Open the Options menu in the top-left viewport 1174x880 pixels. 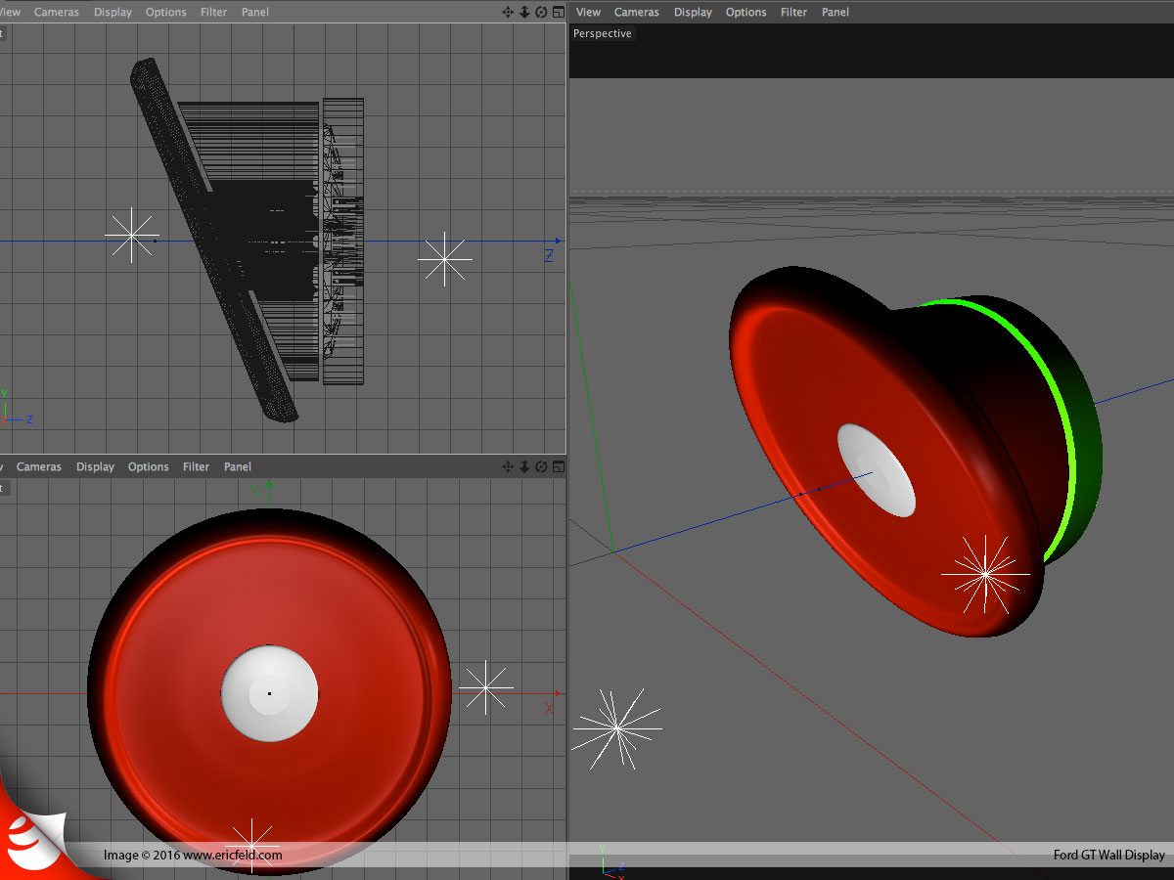tap(165, 12)
